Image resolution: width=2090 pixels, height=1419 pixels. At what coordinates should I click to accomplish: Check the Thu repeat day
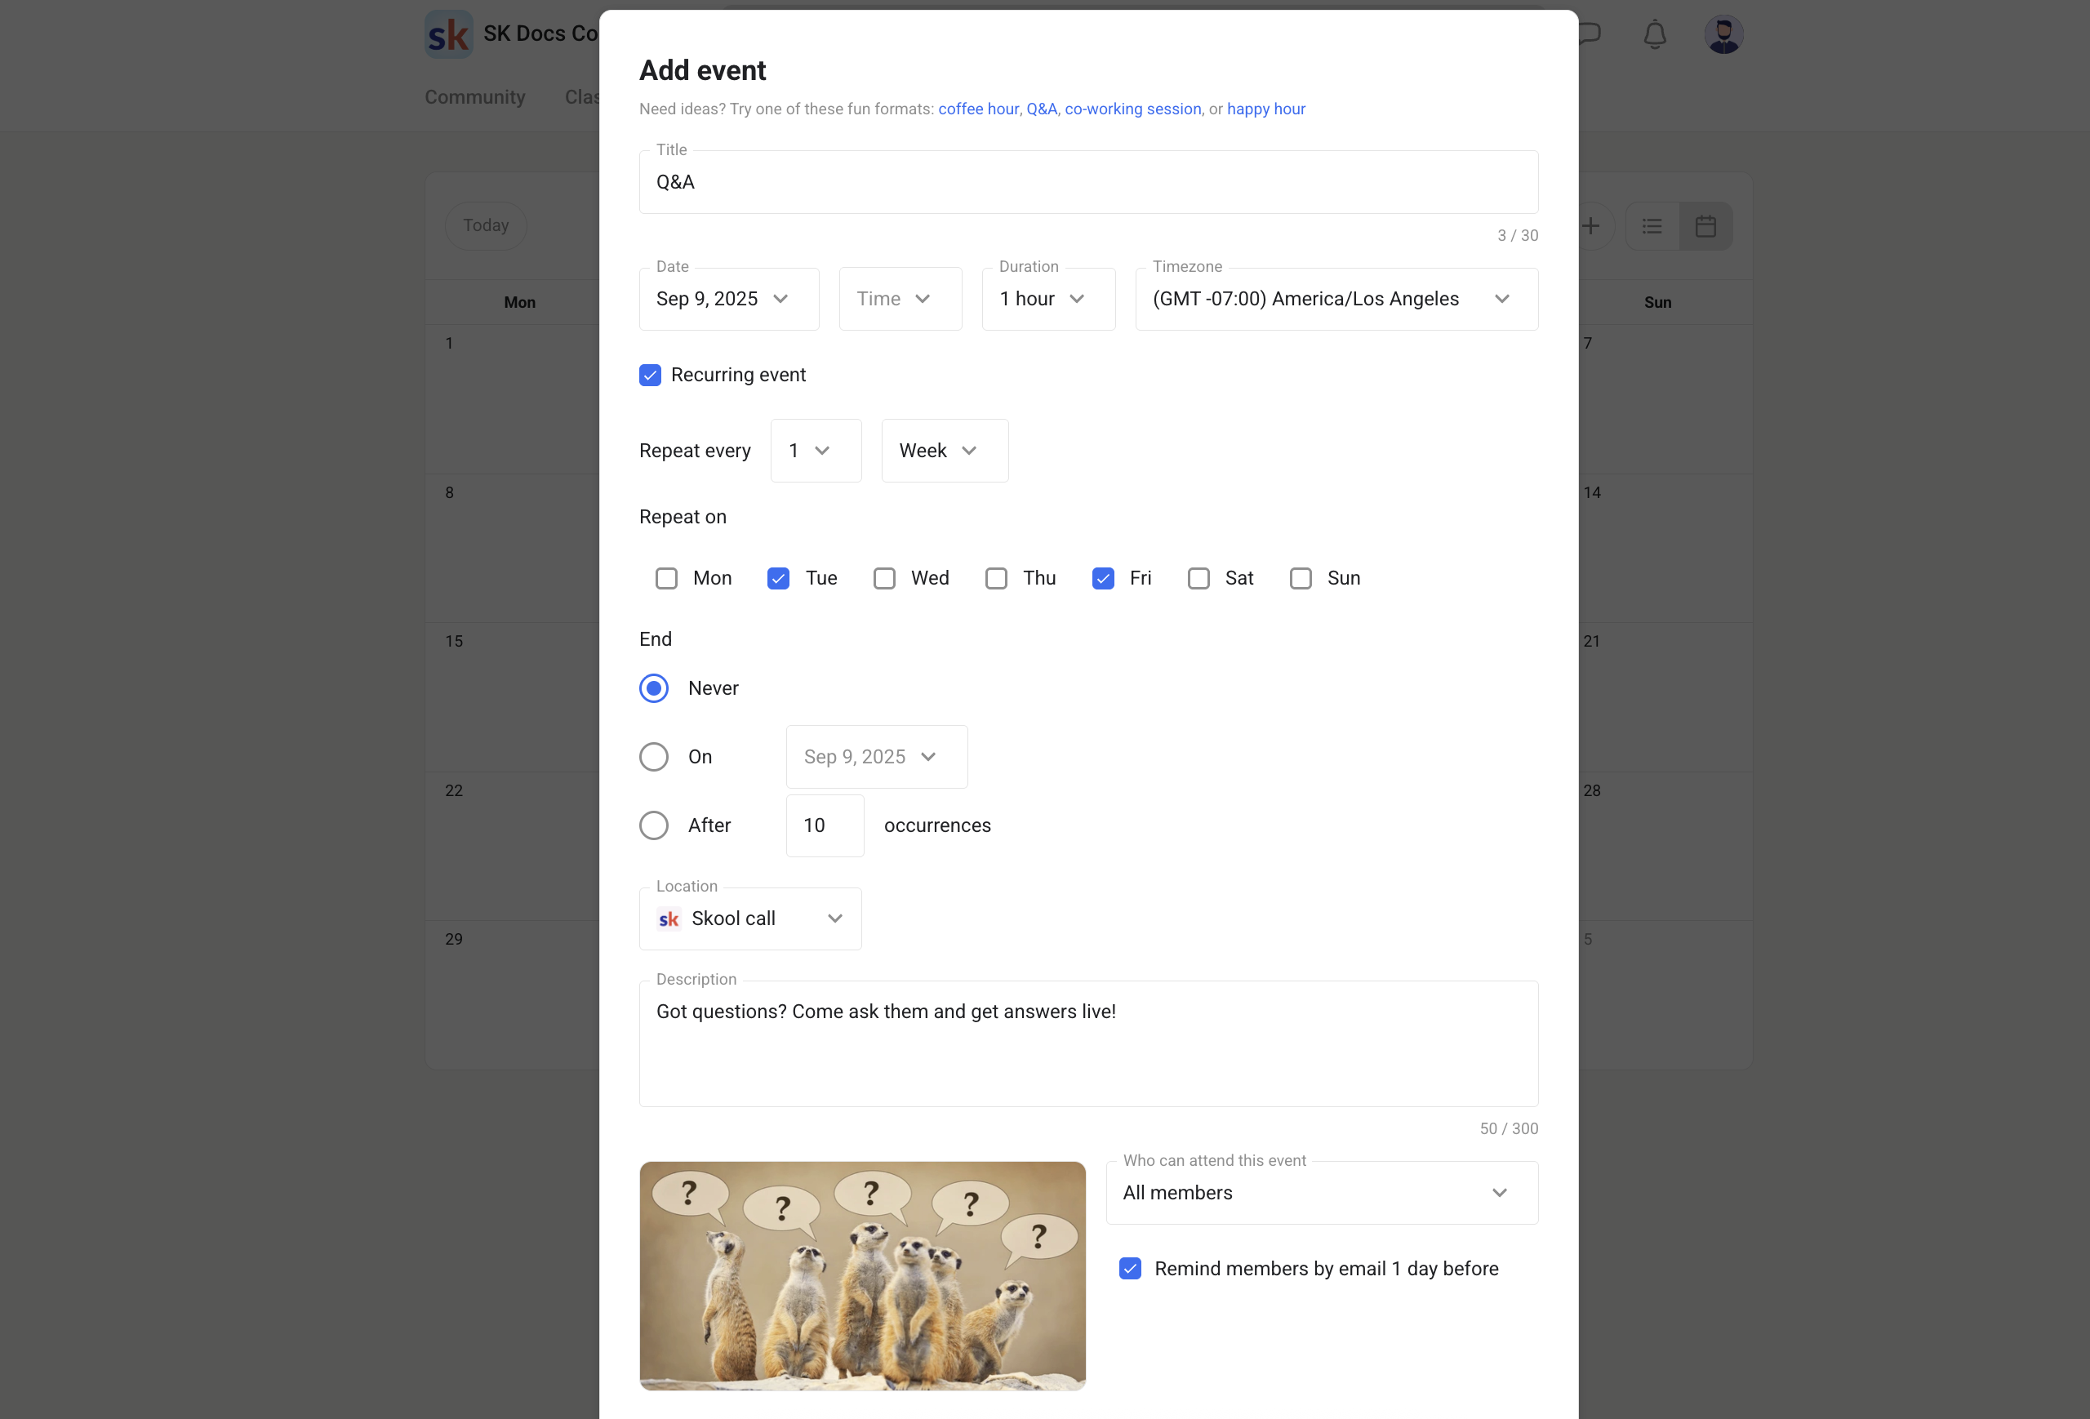point(997,578)
